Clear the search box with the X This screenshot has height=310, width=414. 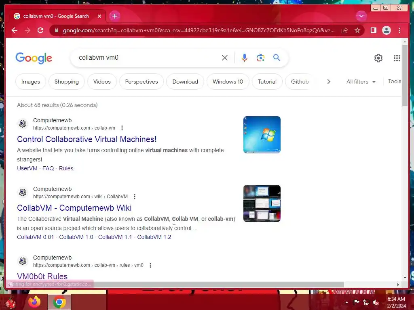(225, 58)
